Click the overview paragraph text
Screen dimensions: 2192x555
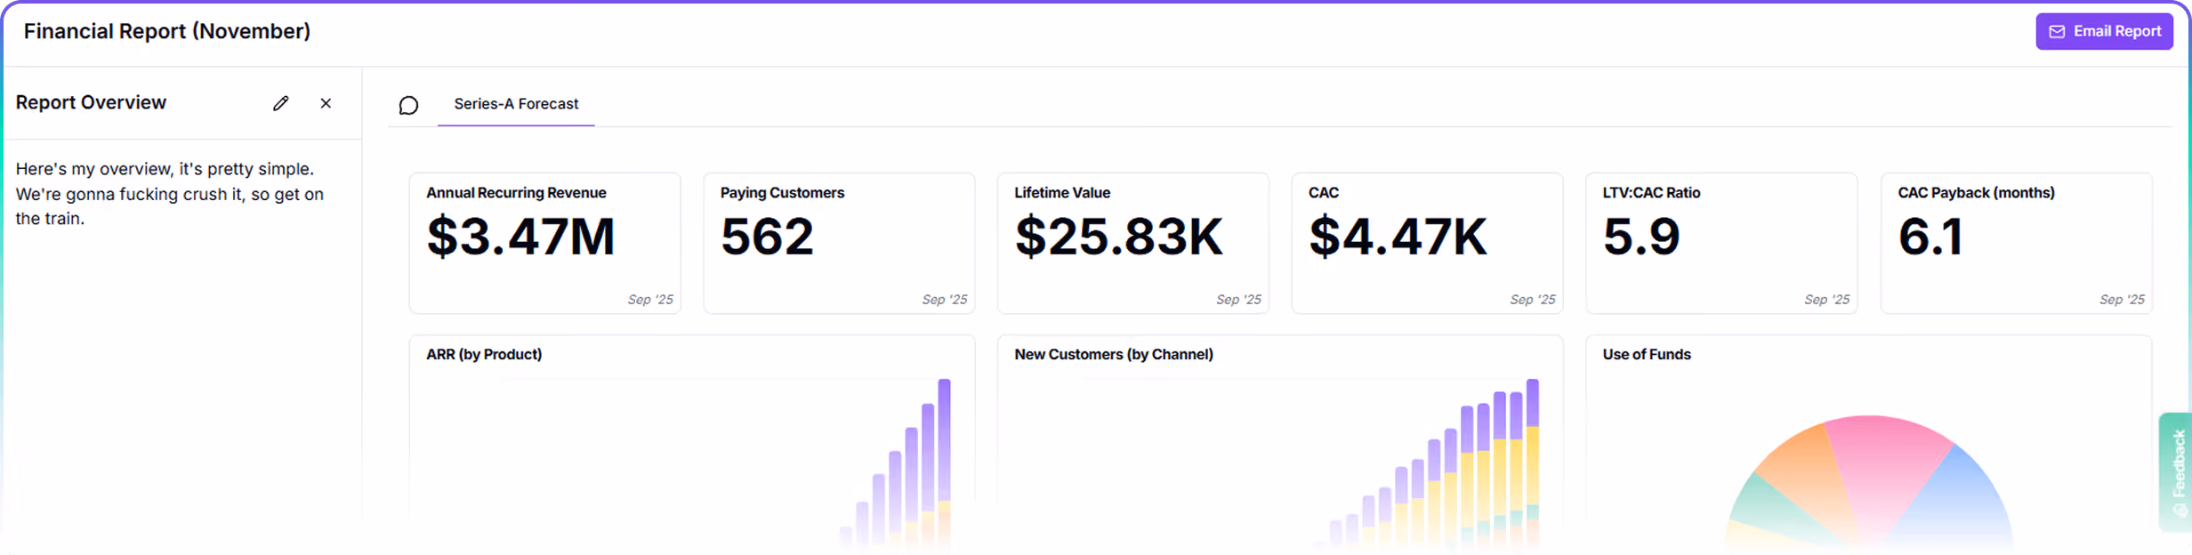tap(170, 194)
